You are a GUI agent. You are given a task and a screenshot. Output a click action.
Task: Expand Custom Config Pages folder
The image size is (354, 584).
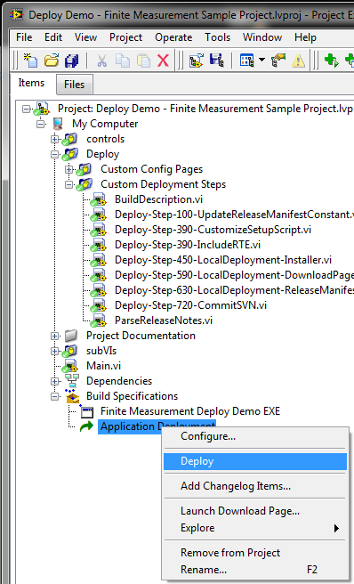tap(68, 169)
